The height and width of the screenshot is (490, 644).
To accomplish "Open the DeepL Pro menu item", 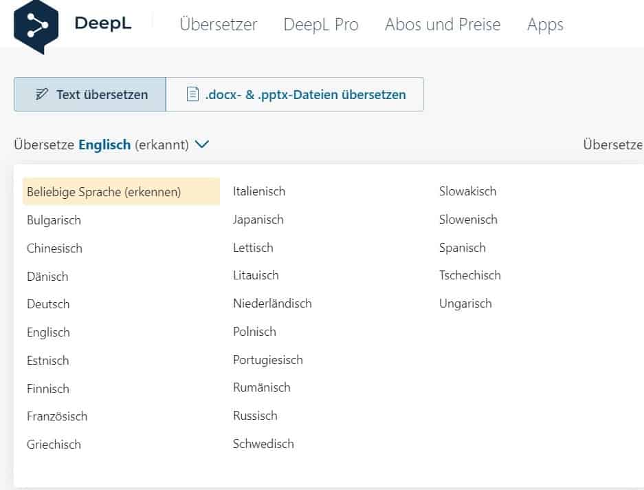I will coord(321,24).
